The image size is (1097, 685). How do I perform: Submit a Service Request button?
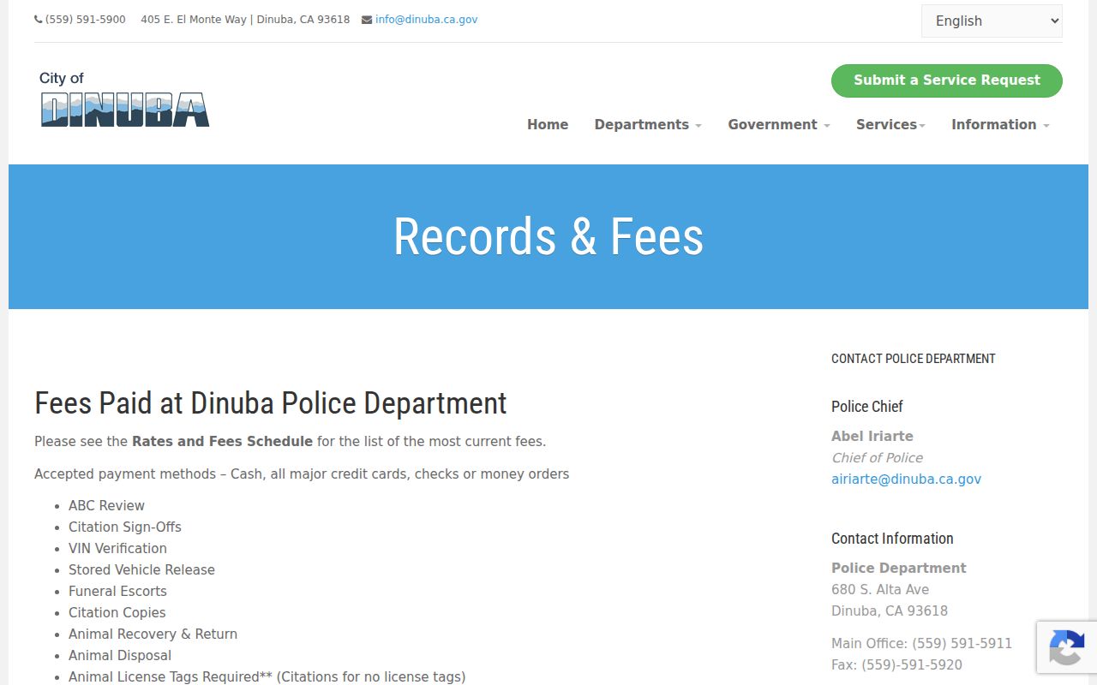click(947, 80)
